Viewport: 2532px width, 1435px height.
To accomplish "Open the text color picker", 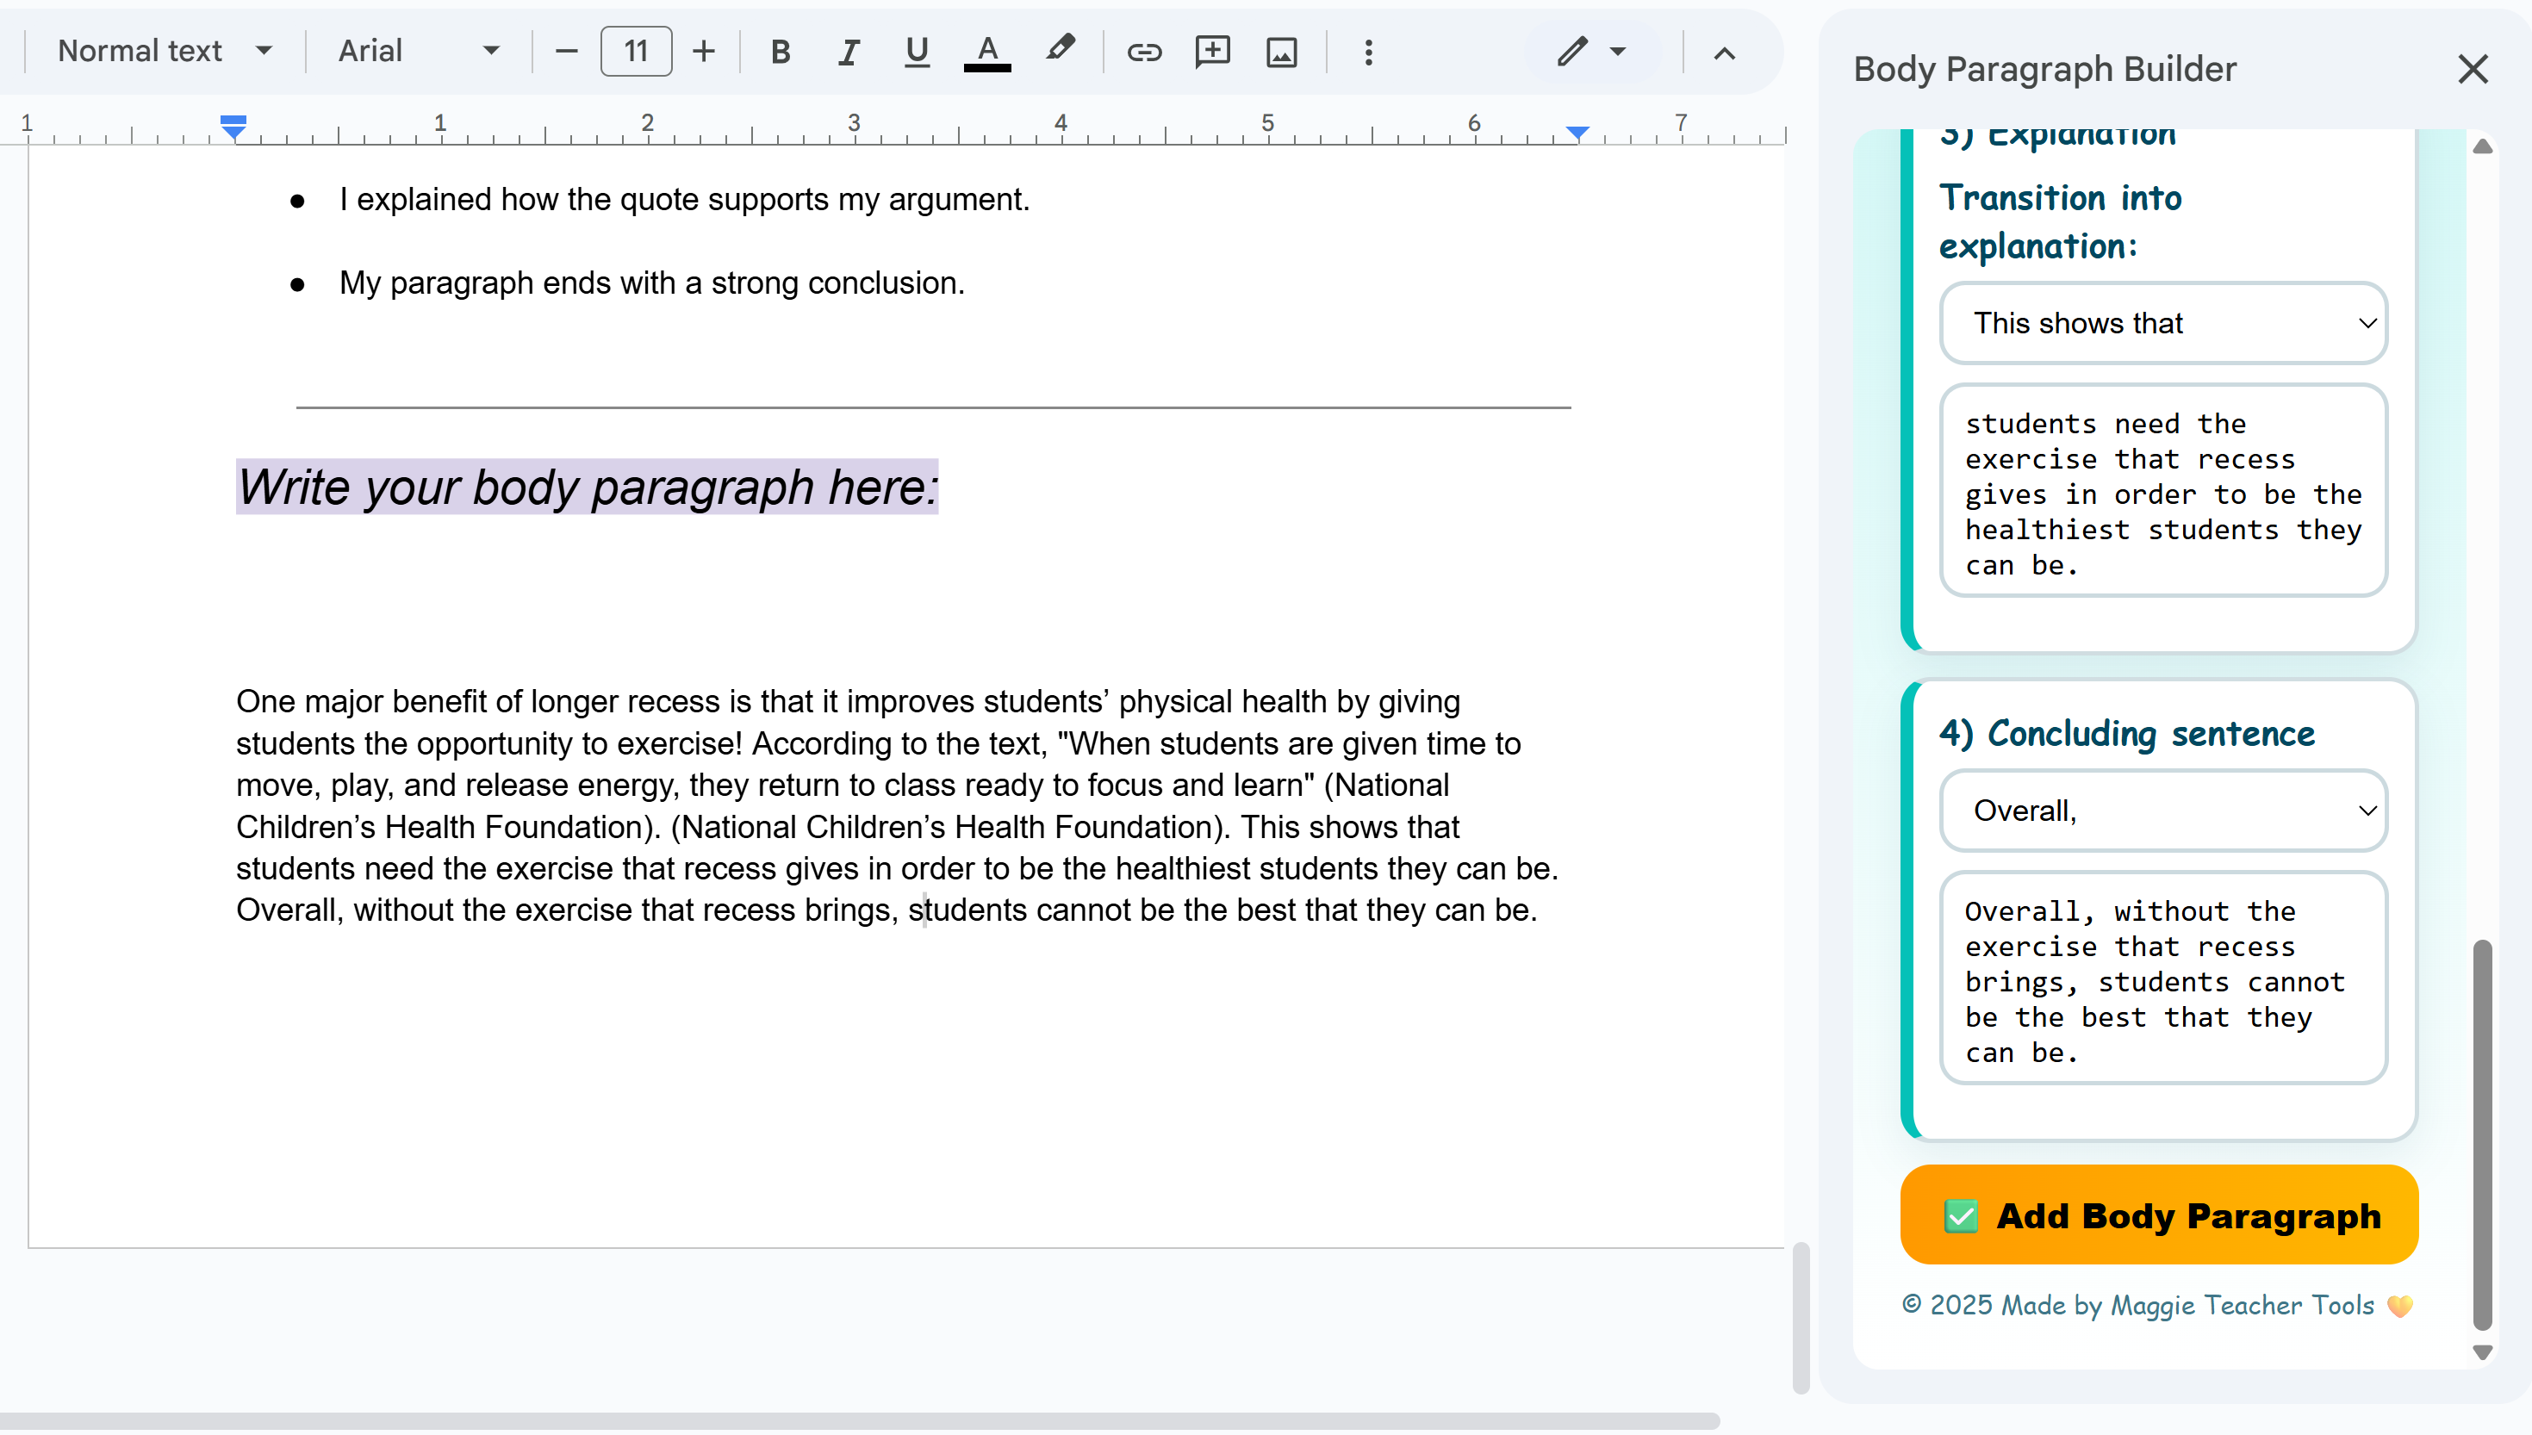I will click(986, 52).
